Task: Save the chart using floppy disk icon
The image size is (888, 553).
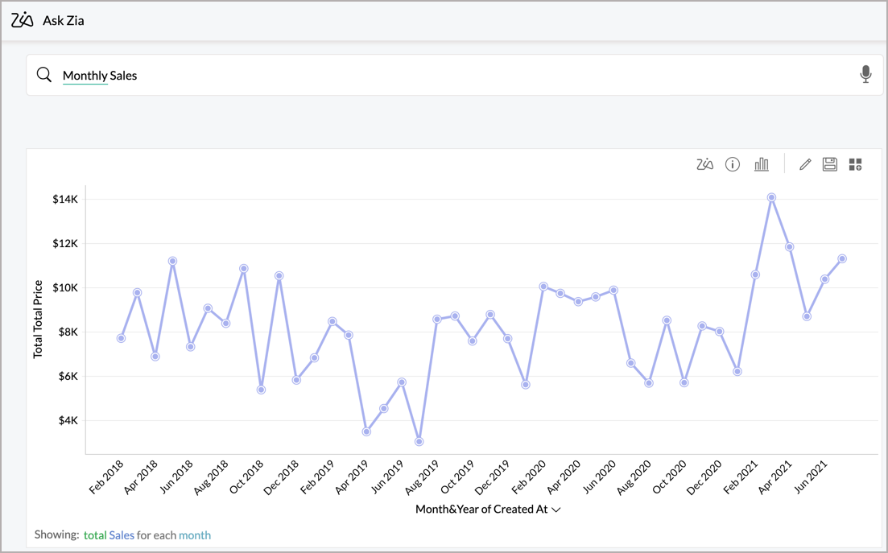Action: click(x=829, y=164)
